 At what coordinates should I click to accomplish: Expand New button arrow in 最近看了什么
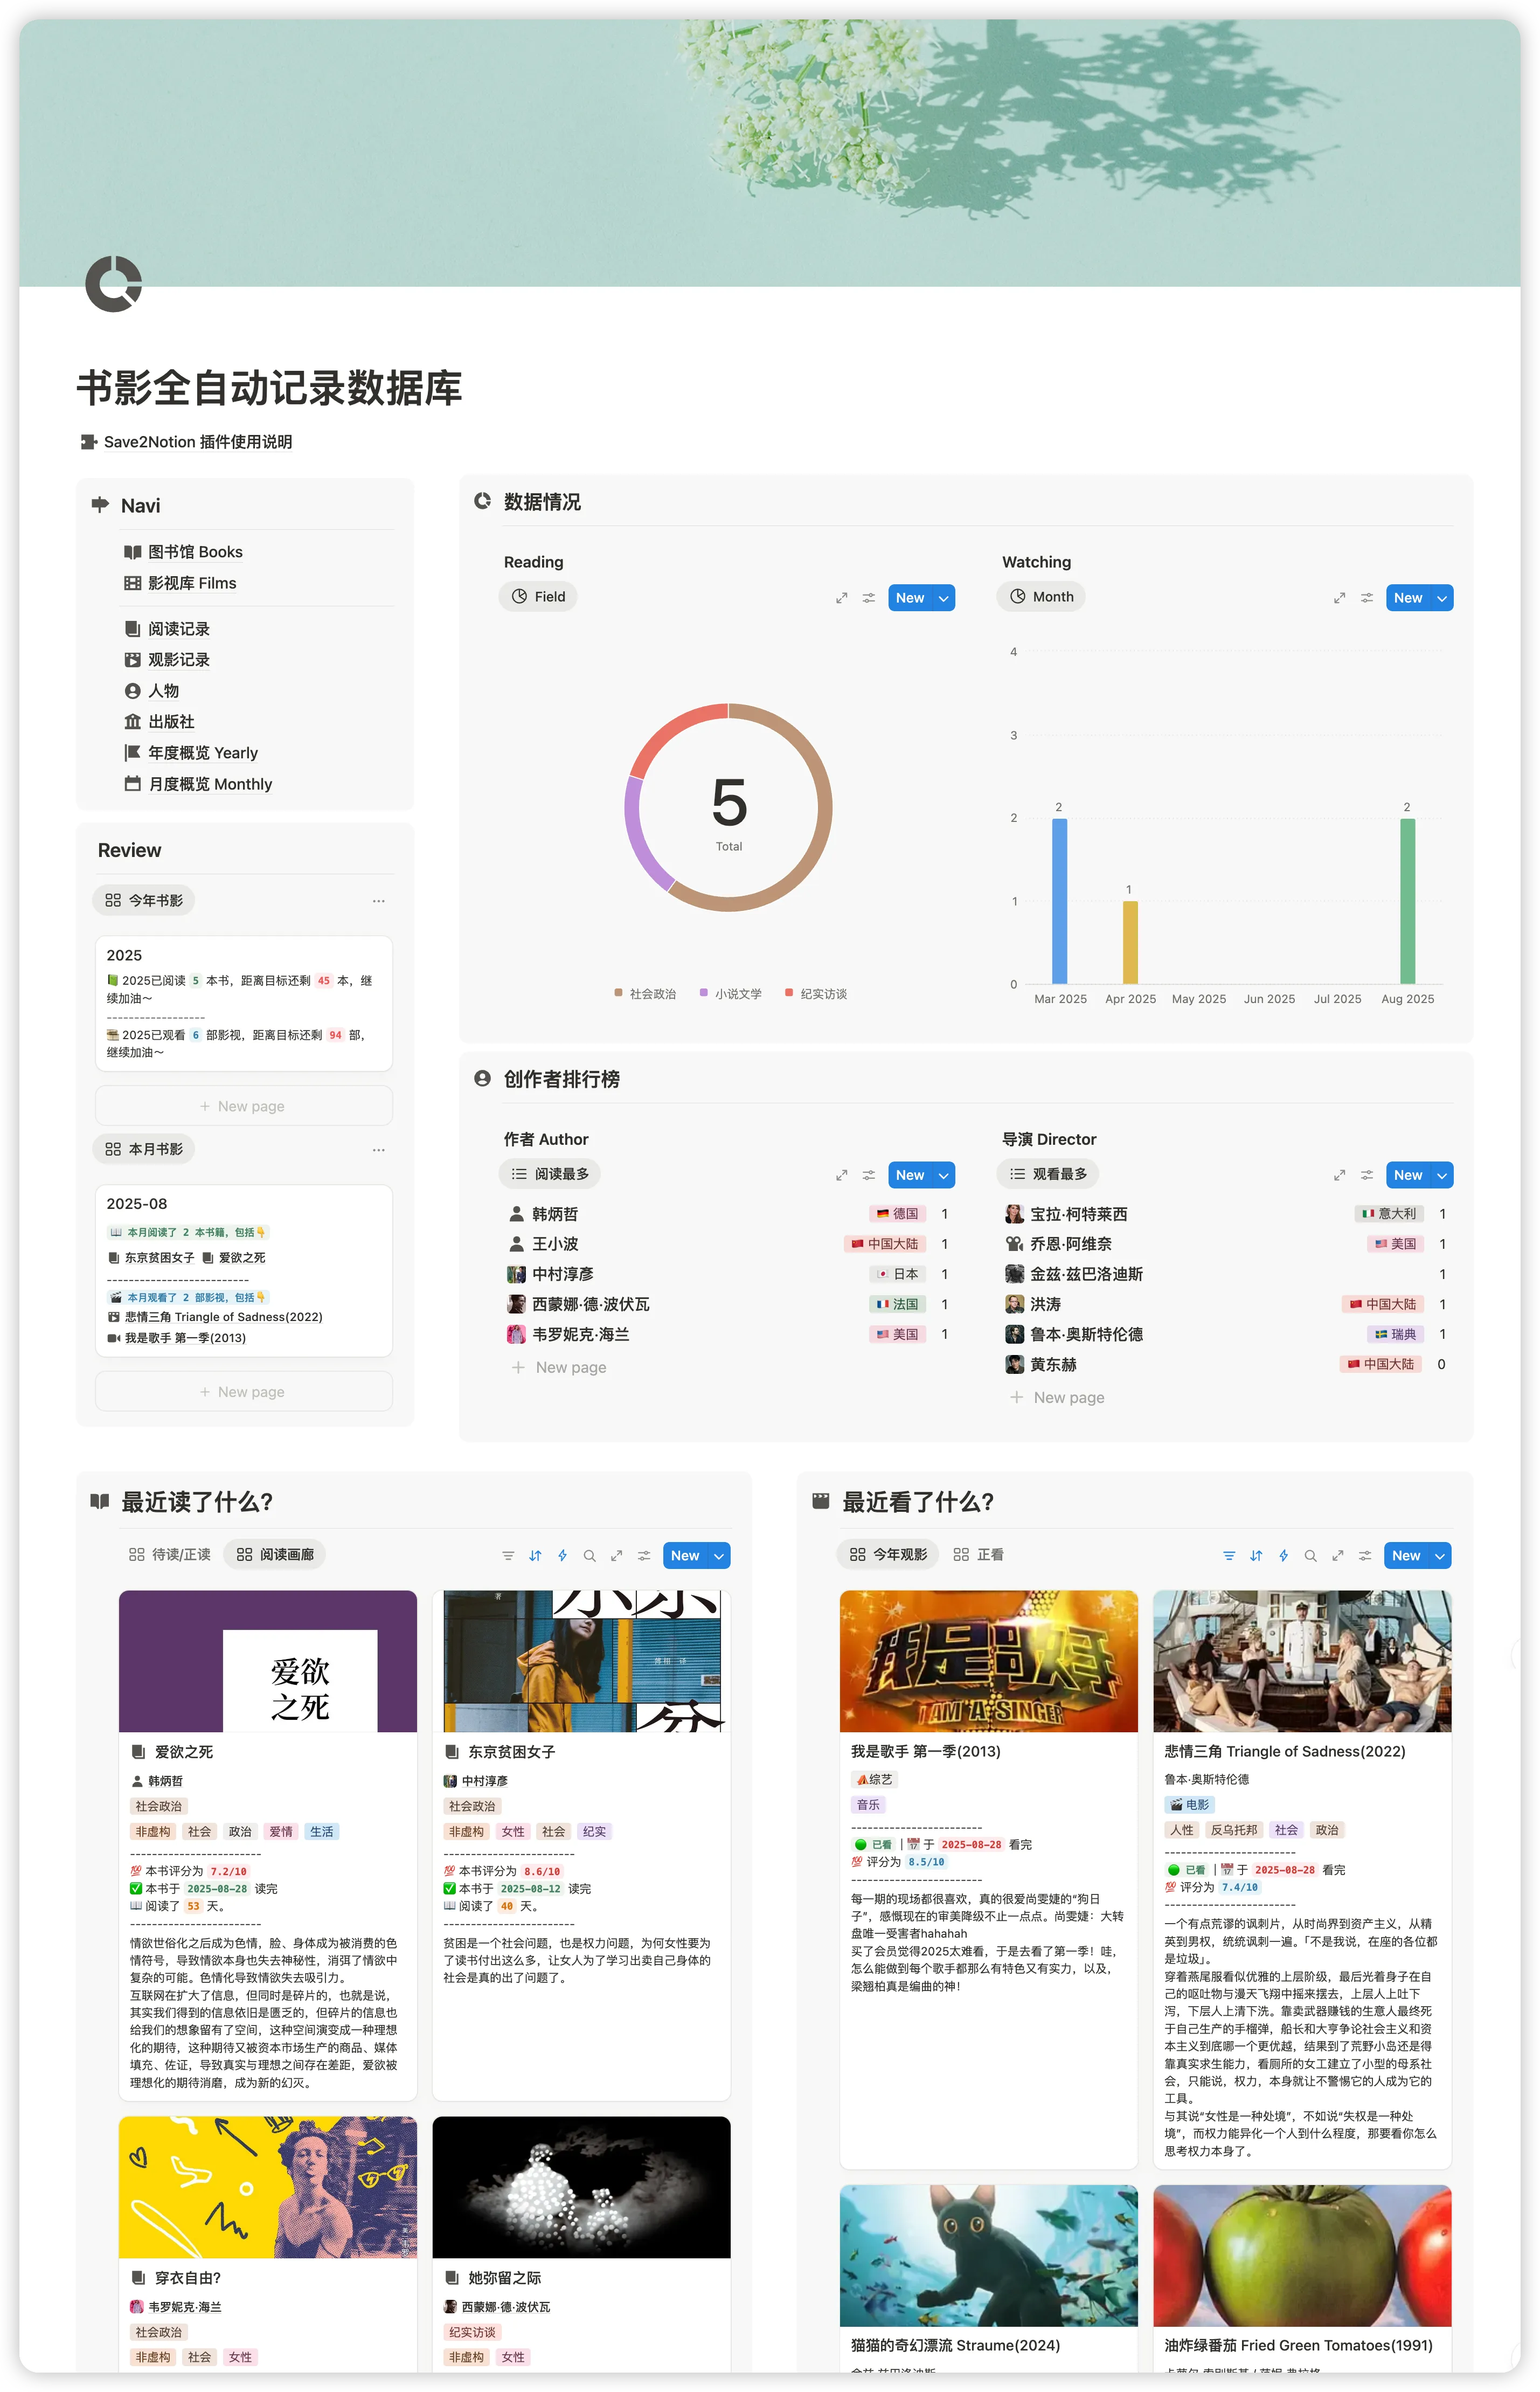pos(1440,1555)
